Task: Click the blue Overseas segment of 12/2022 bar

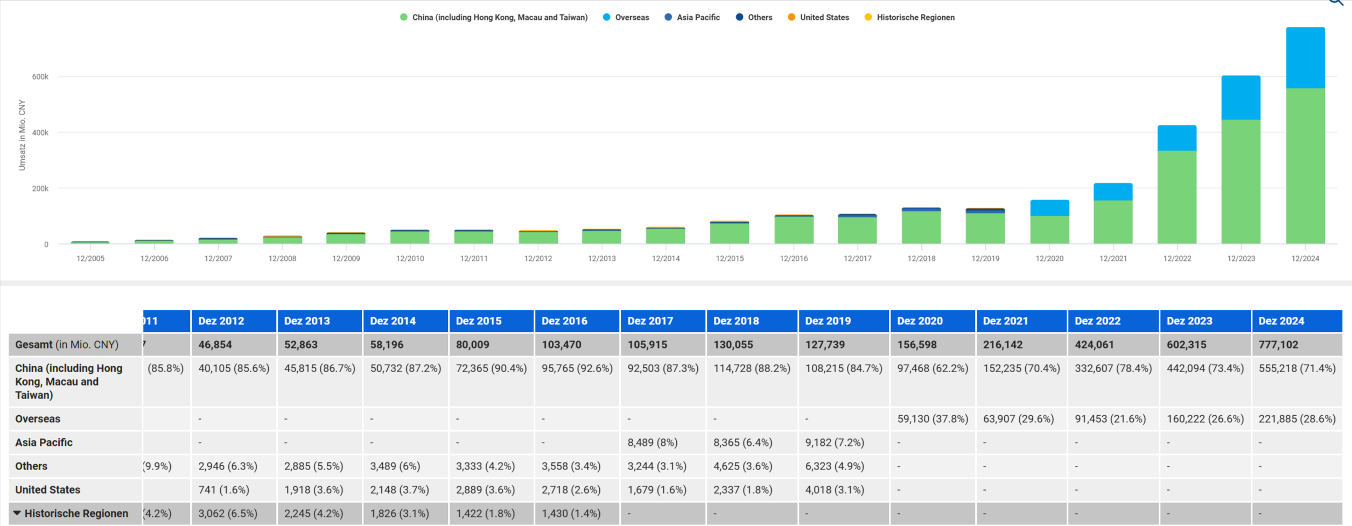Action: (x=1177, y=138)
